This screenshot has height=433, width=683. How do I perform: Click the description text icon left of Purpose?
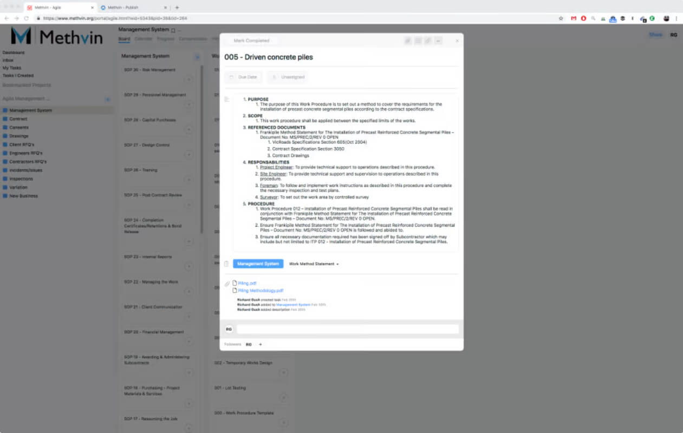227,99
